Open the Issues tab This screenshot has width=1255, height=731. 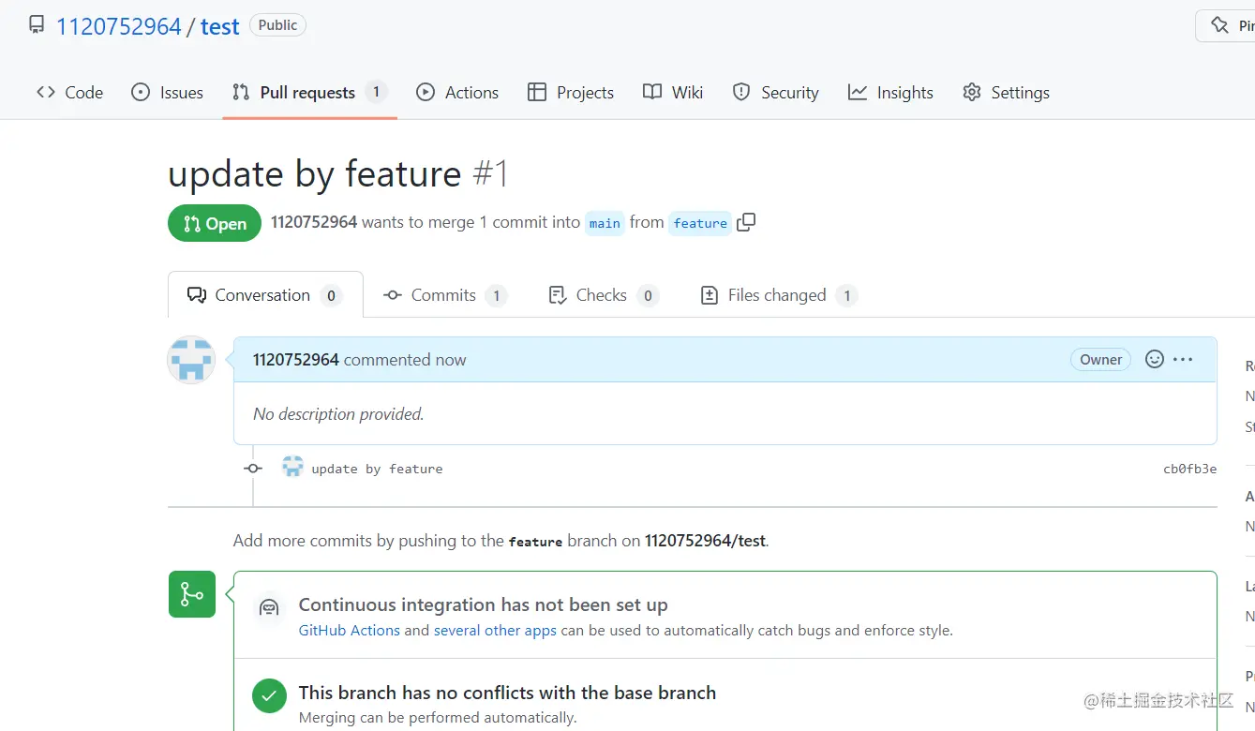tap(167, 92)
